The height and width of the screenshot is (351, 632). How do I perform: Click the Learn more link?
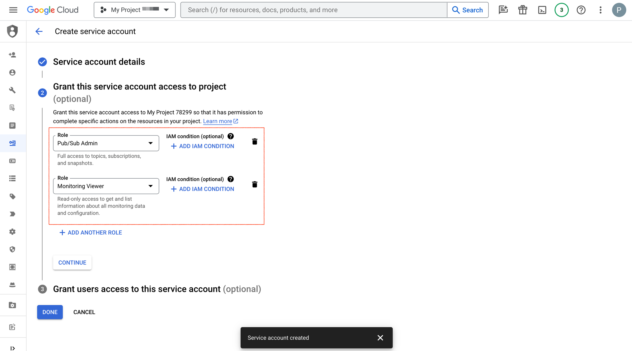tap(217, 121)
